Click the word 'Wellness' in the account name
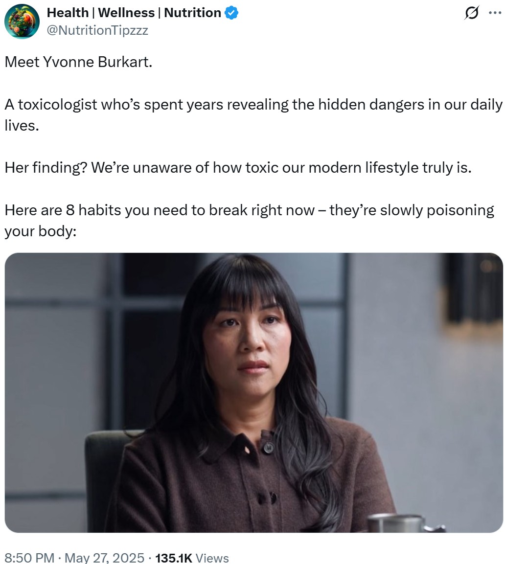This screenshot has width=505, height=564. pos(126,13)
